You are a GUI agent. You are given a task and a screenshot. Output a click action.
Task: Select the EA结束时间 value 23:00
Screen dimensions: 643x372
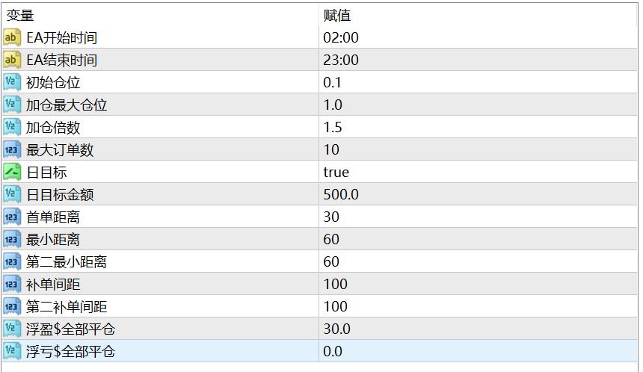pyautogui.click(x=341, y=60)
